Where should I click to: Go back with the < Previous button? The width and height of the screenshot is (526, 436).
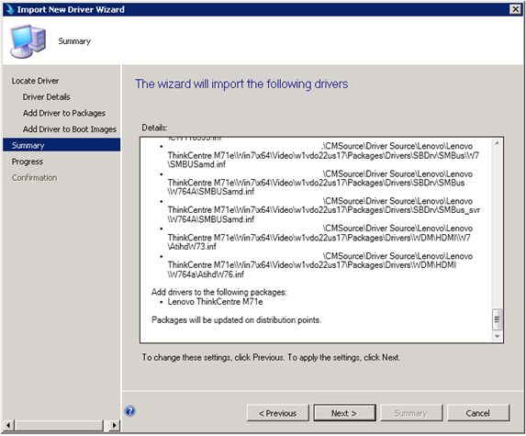point(277,413)
